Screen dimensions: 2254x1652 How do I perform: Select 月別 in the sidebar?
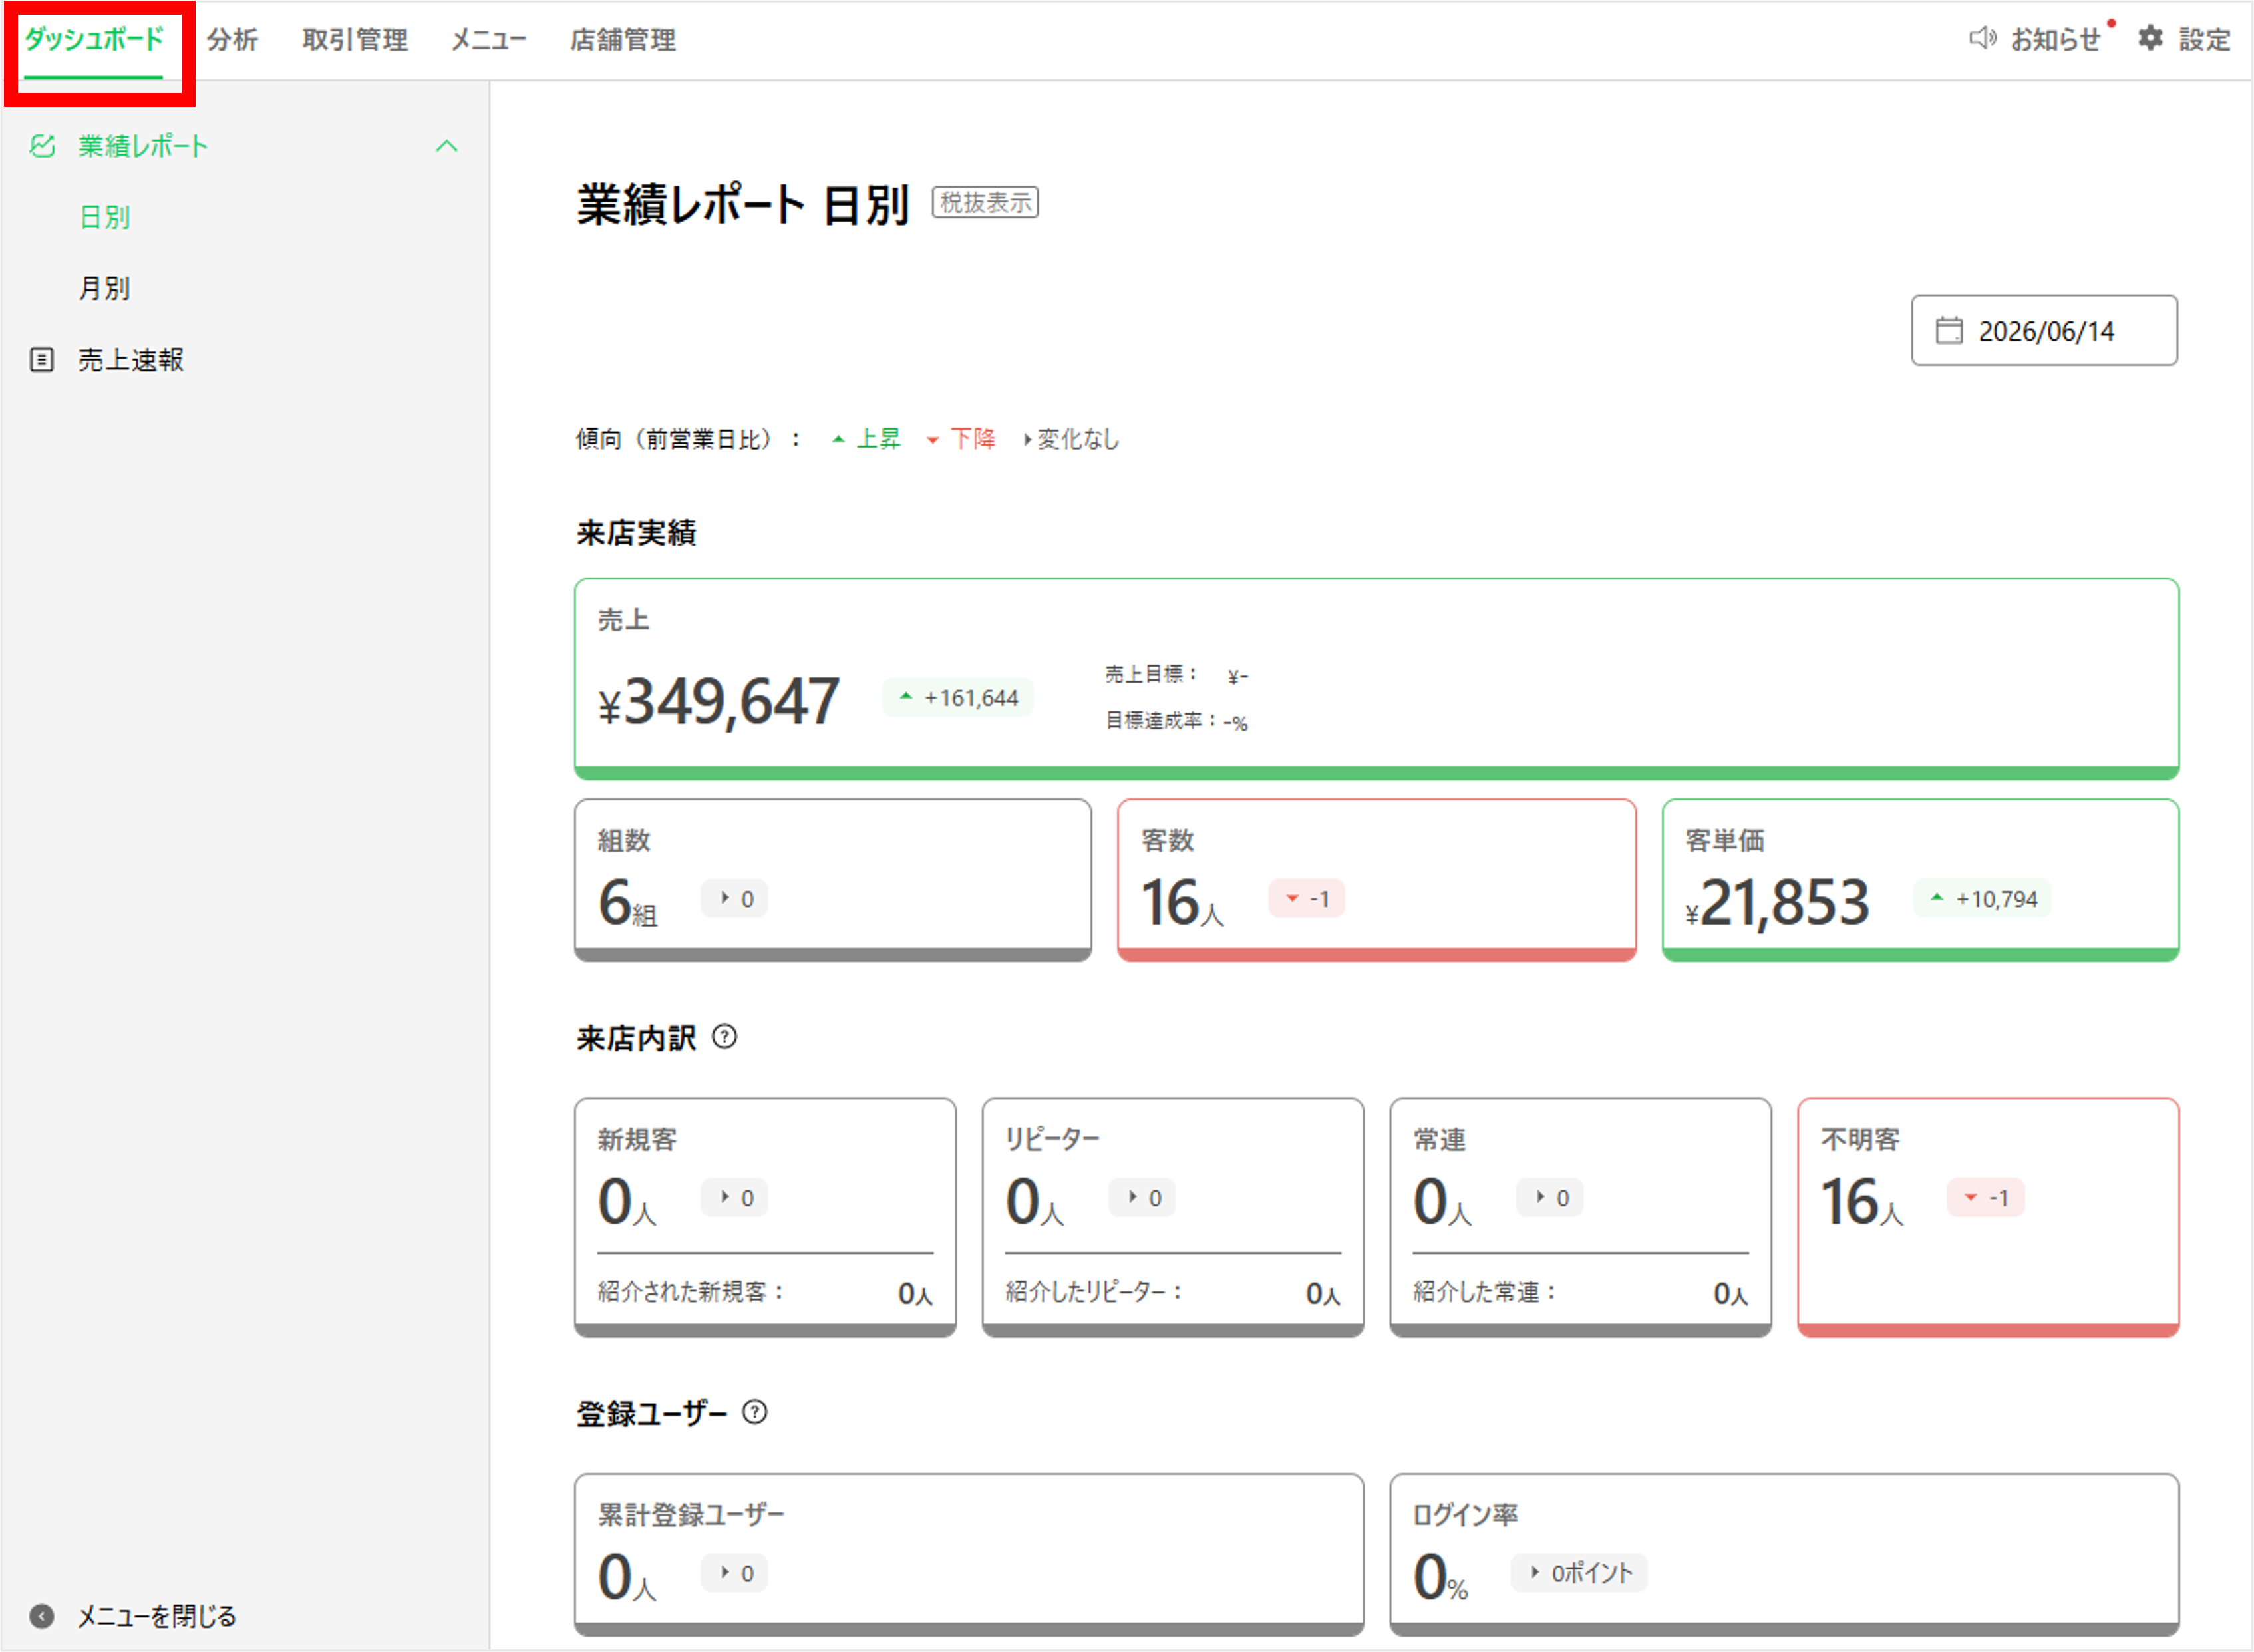[105, 288]
